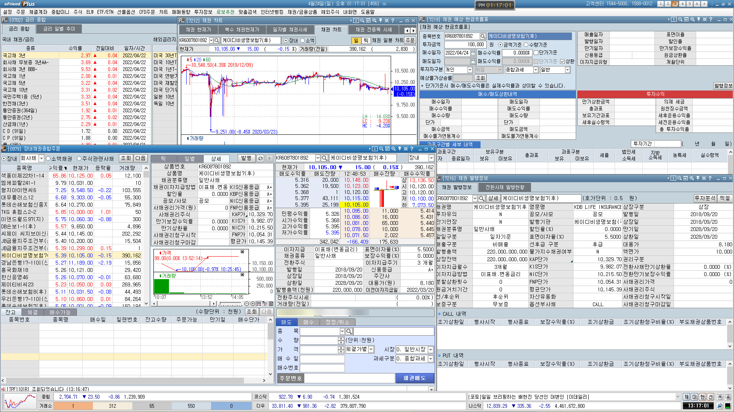
Task: Switch to 일자별 채권시세 tab
Action: (x=289, y=29)
